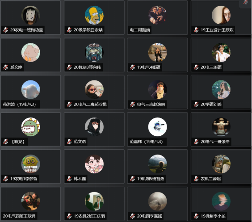252x222 pixels.
Task: Click muted mic icon beside 20学硕刘璐
Action: 196,105
